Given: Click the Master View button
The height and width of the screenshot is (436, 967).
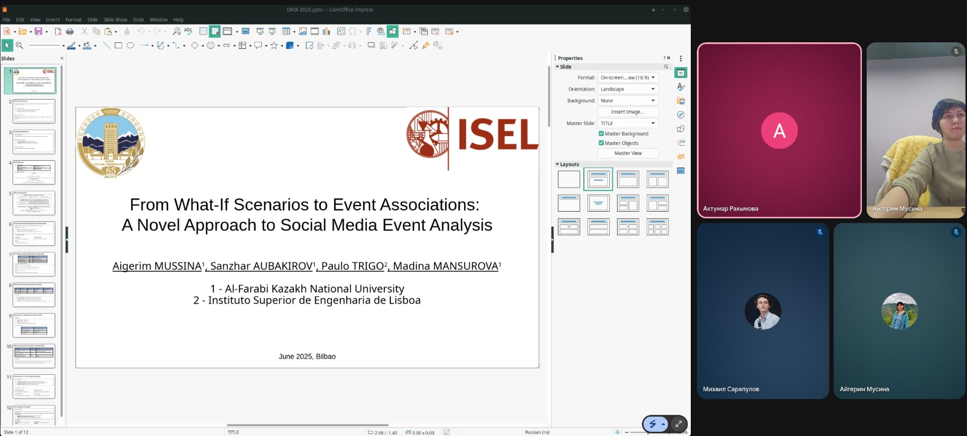Looking at the screenshot, I should tap(627, 153).
